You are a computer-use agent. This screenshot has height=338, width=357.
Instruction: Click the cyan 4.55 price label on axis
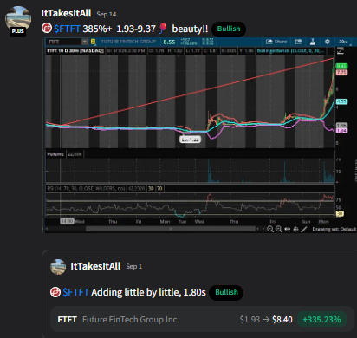[341, 101]
